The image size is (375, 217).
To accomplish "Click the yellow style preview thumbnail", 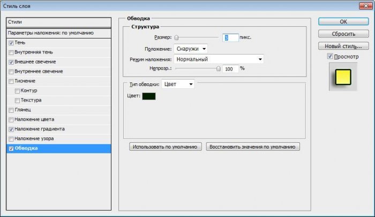I will click(x=343, y=77).
